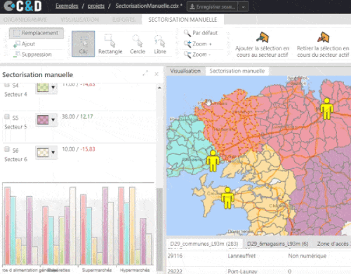Follow the projets breadcrumb link
This screenshot has width=351, height=274.
(x=96, y=6)
